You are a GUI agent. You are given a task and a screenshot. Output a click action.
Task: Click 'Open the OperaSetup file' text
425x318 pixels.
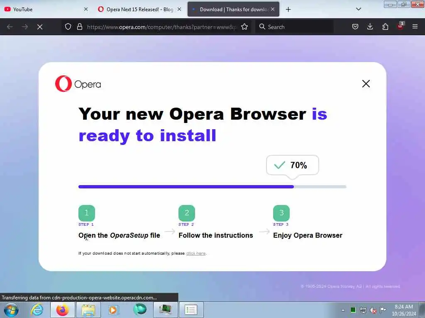(x=119, y=235)
